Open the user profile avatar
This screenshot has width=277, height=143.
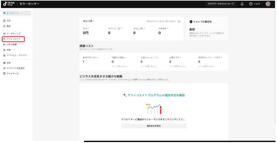pyautogui.click(x=268, y=4)
